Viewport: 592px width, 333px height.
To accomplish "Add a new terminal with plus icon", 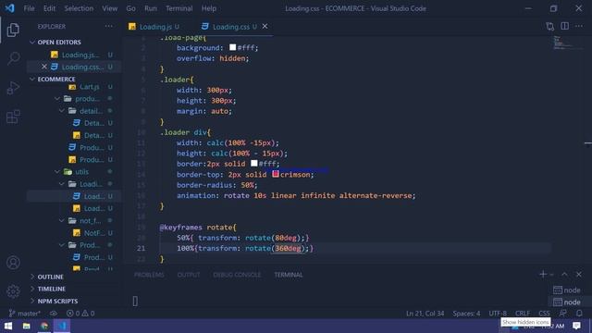I will pyautogui.click(x=543, y=274).
